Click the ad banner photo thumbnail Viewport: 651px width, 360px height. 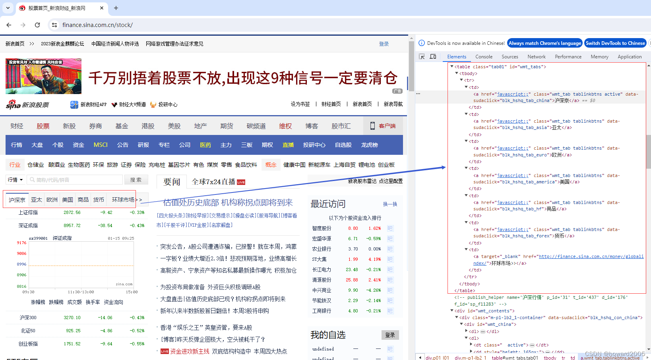pos(43,76)
